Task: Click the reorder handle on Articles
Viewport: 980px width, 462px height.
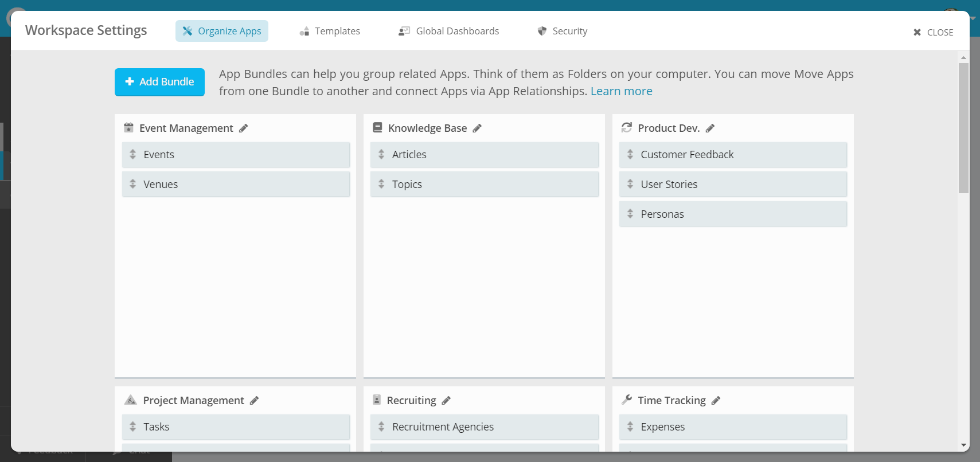Action: coord(381,155)
